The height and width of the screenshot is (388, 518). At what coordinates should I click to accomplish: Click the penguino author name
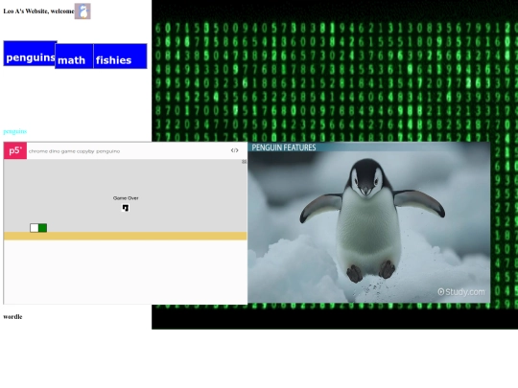108,151
